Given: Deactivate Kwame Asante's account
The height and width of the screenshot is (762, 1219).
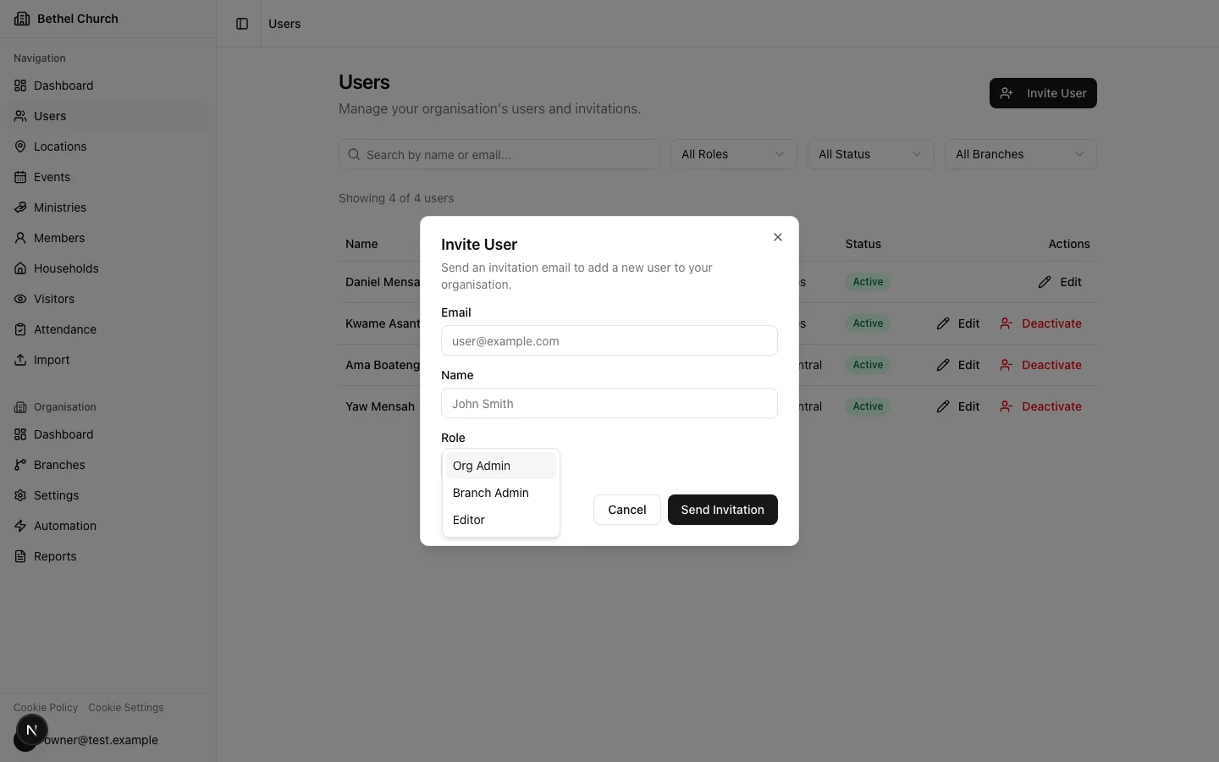Looking at the screenshot, I should pos(1040,323).
